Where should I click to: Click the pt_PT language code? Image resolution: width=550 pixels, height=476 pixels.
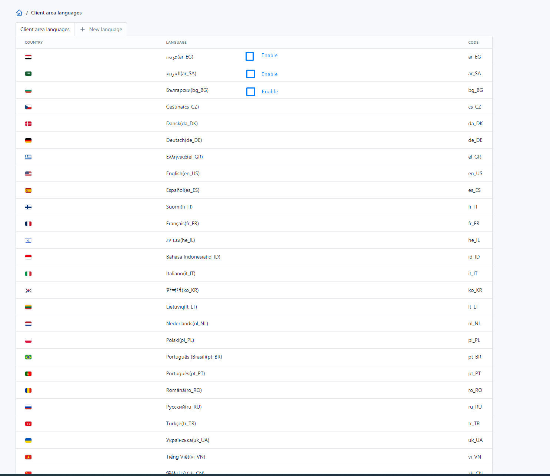tap(474, 373)
